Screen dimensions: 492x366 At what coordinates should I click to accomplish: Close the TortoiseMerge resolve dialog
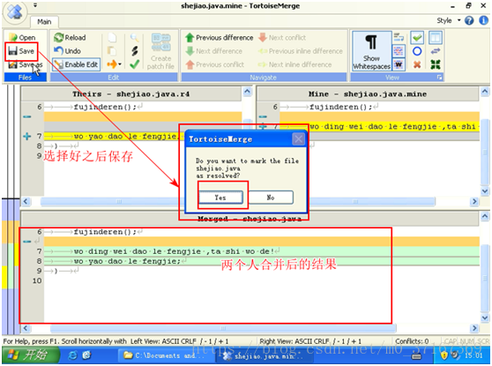click(298, 138)
